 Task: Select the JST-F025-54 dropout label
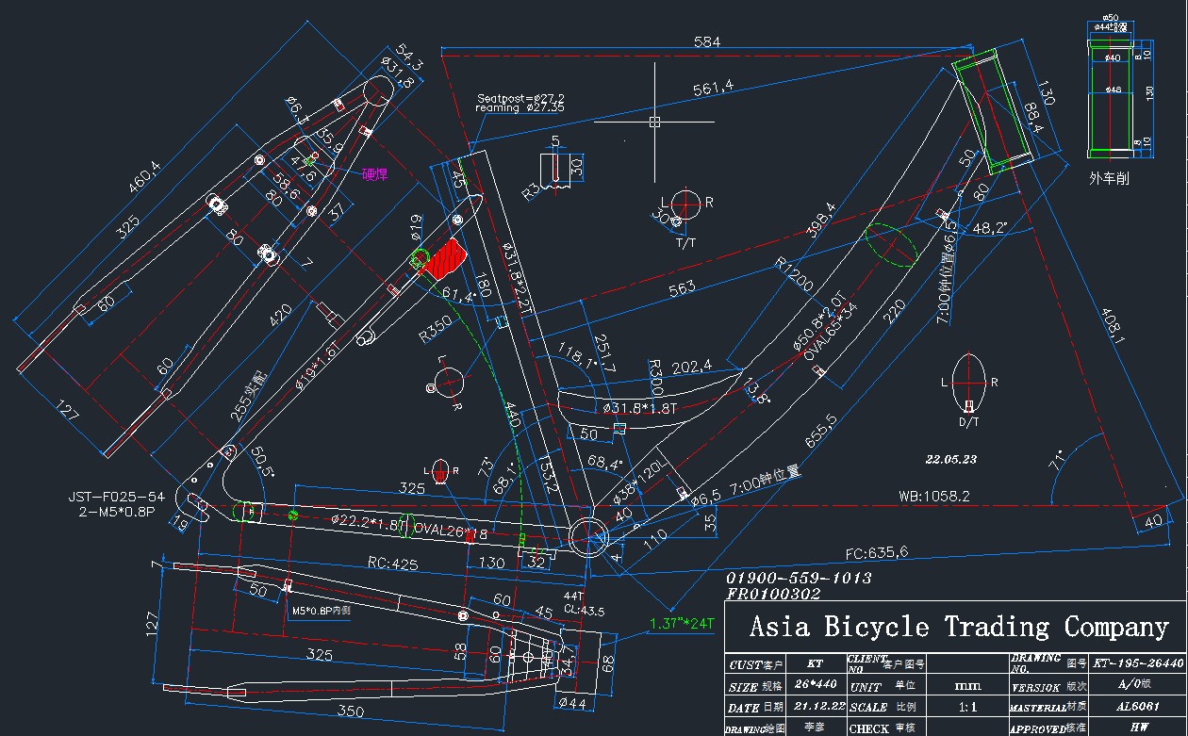tap(116, 497)
